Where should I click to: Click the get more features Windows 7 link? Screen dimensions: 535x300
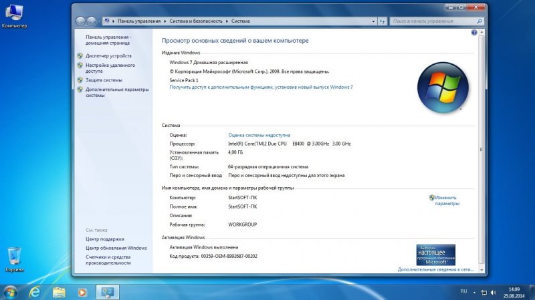[x=261, y=88]
